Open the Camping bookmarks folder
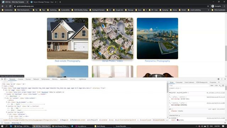Screen dimensions: 227x128 click(164, 10)
